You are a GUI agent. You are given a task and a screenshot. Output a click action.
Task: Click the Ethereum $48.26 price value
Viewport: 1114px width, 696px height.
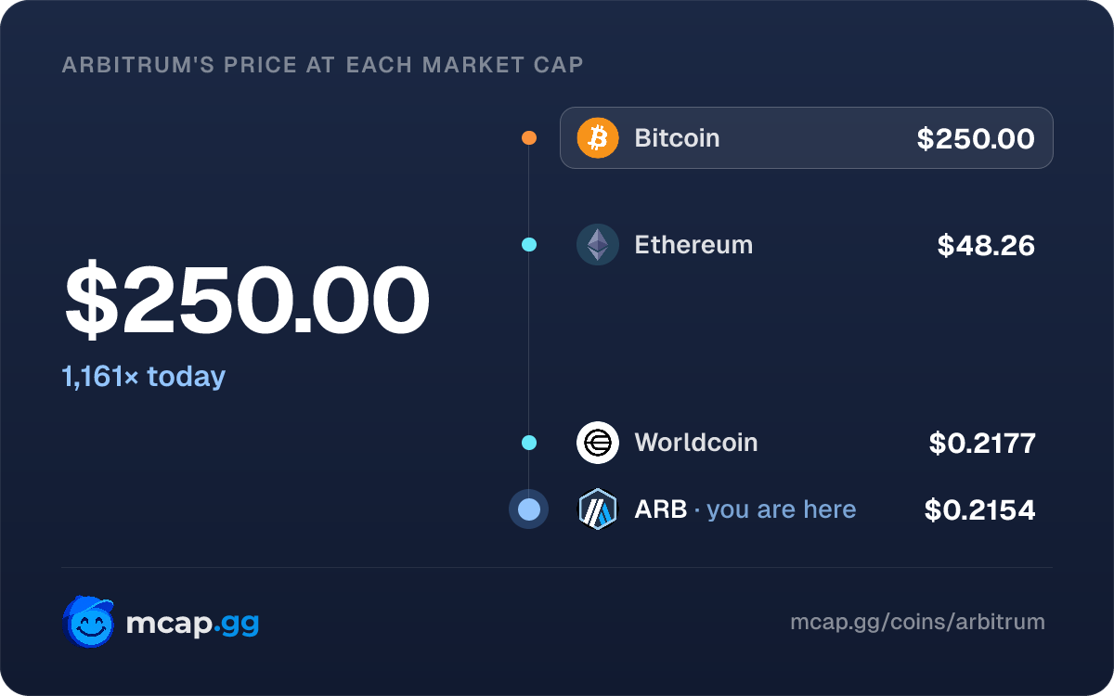[986, 245]
